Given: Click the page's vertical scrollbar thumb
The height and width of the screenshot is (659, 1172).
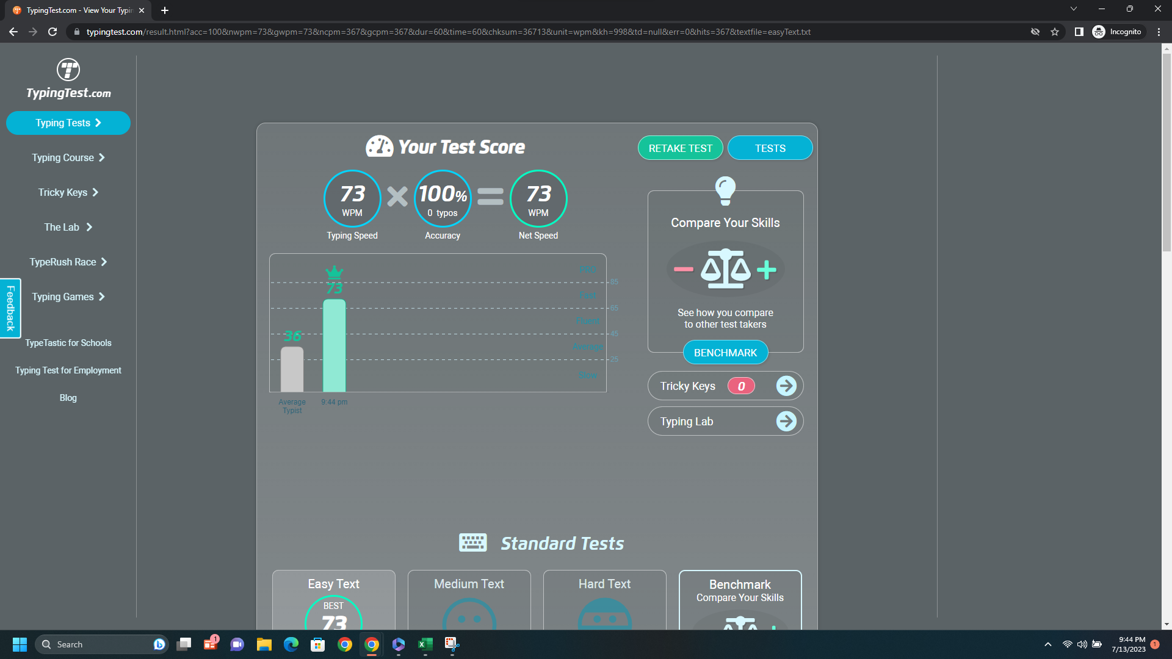Looking at the screenshot, I should [x=1167, y=153].
